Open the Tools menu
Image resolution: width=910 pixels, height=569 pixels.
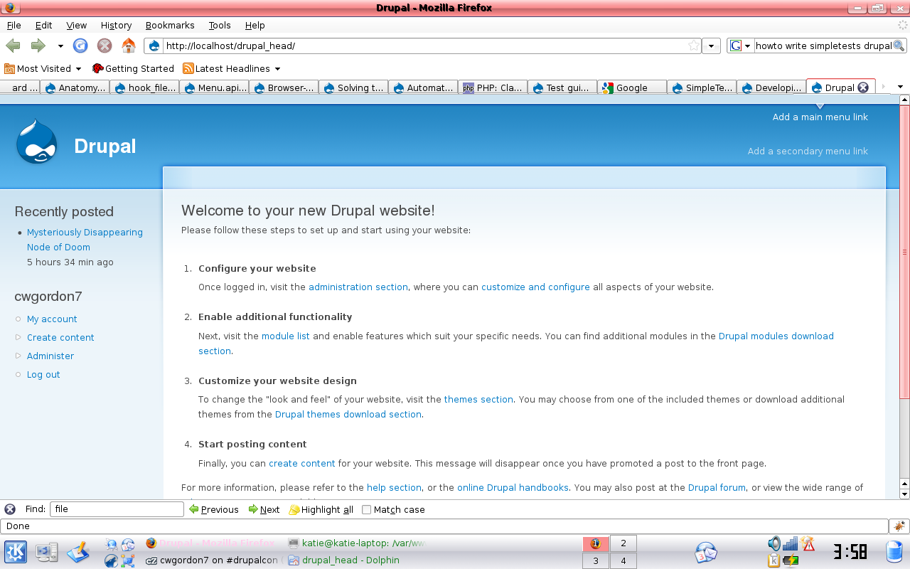(220, 25)
